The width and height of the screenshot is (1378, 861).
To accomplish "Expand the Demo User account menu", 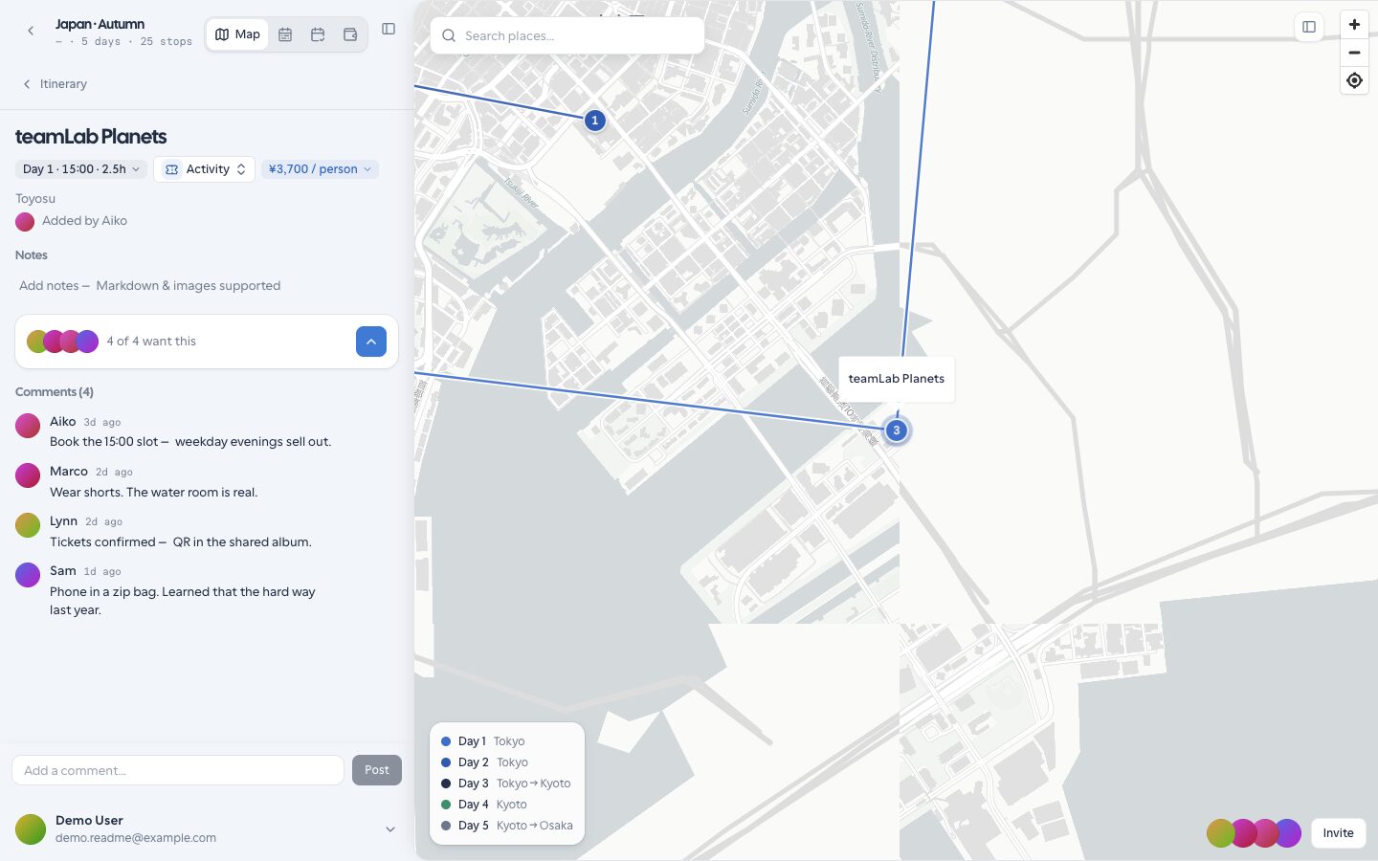I will [390, 829].
